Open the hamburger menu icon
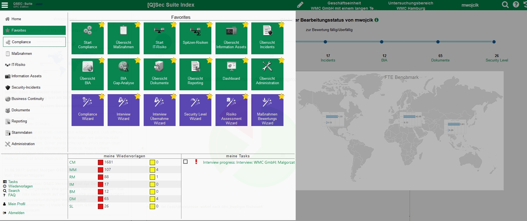The image size is (527, 221). (x=5, y=5)
